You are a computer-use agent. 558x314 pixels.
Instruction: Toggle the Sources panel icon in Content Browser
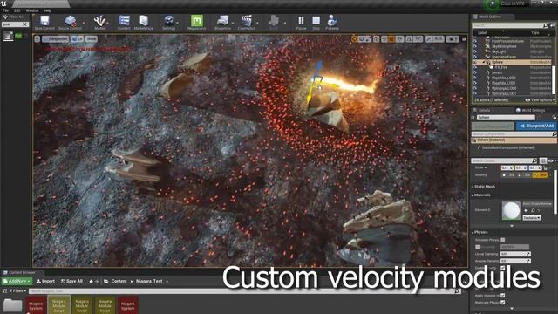[x=4, y=290]
